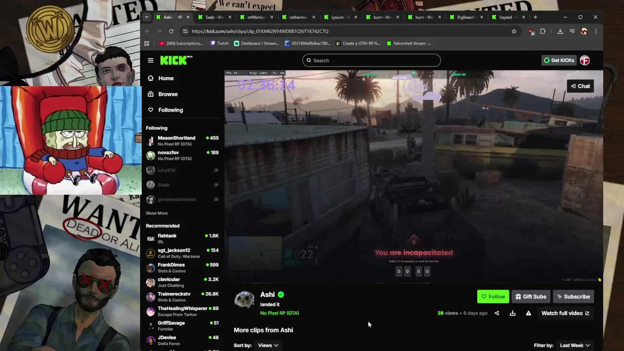Viewport: 624px width, 351px height.
Task: Go back in browser history
Action: tap(148, 31)
